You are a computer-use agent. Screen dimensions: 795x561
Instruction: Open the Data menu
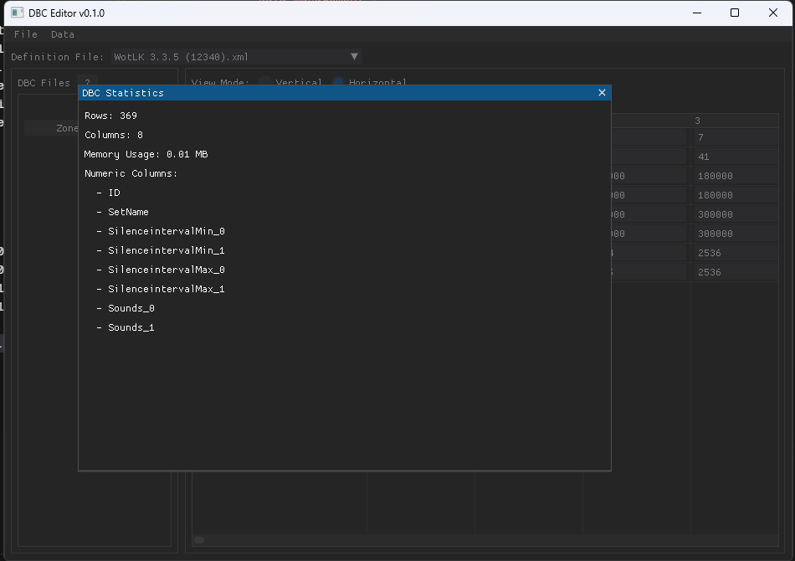pos(62,33)
